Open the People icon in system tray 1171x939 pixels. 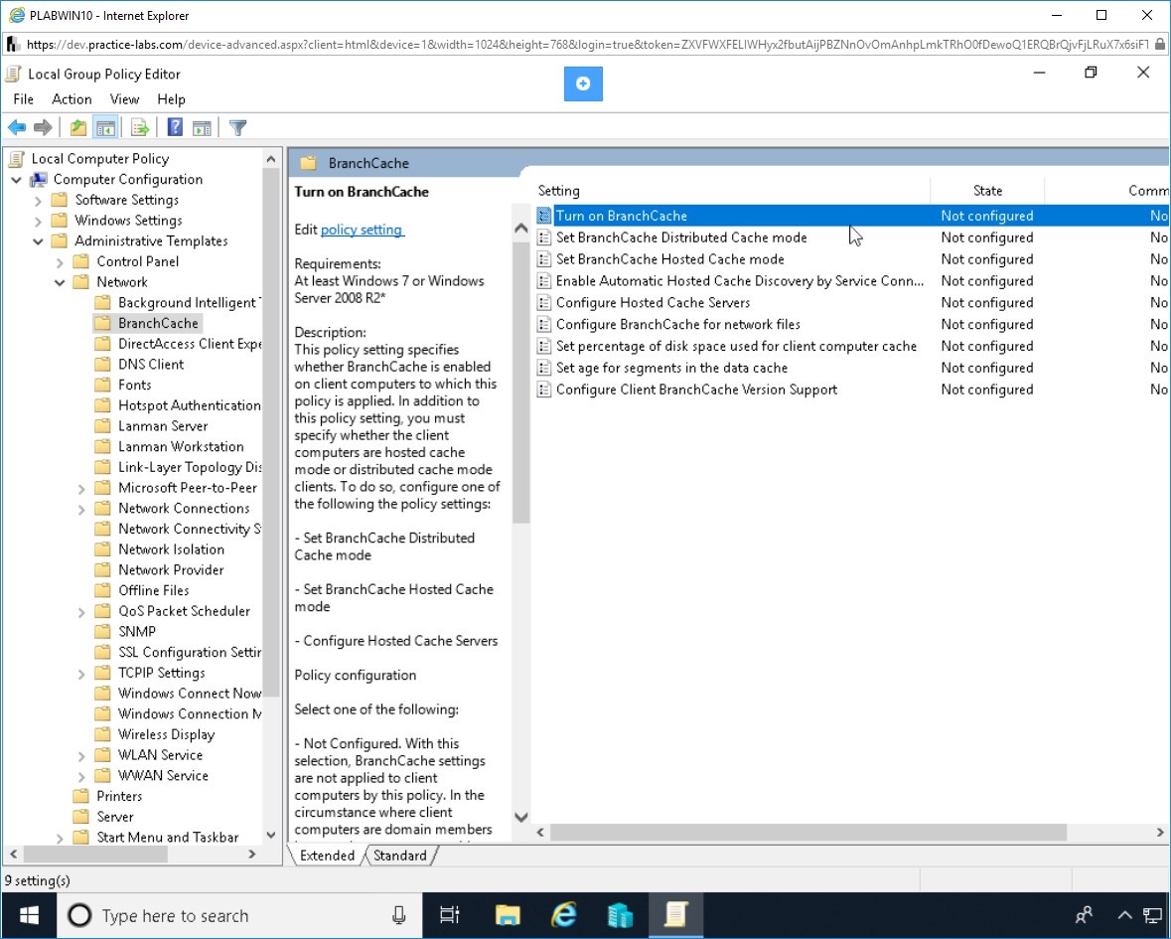click(1084, 915)
